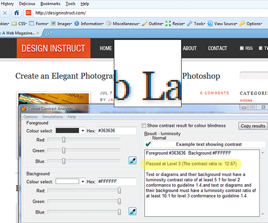Open the browser Tools menu
Image resolution: width=268 pixels, height=223 pixels.
pos(71,4)
